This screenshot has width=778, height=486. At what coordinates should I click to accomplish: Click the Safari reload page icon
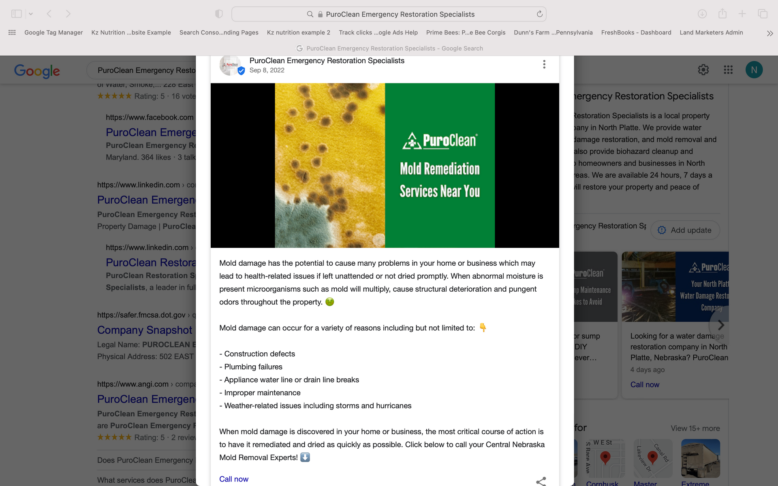[x=539, y=14]
